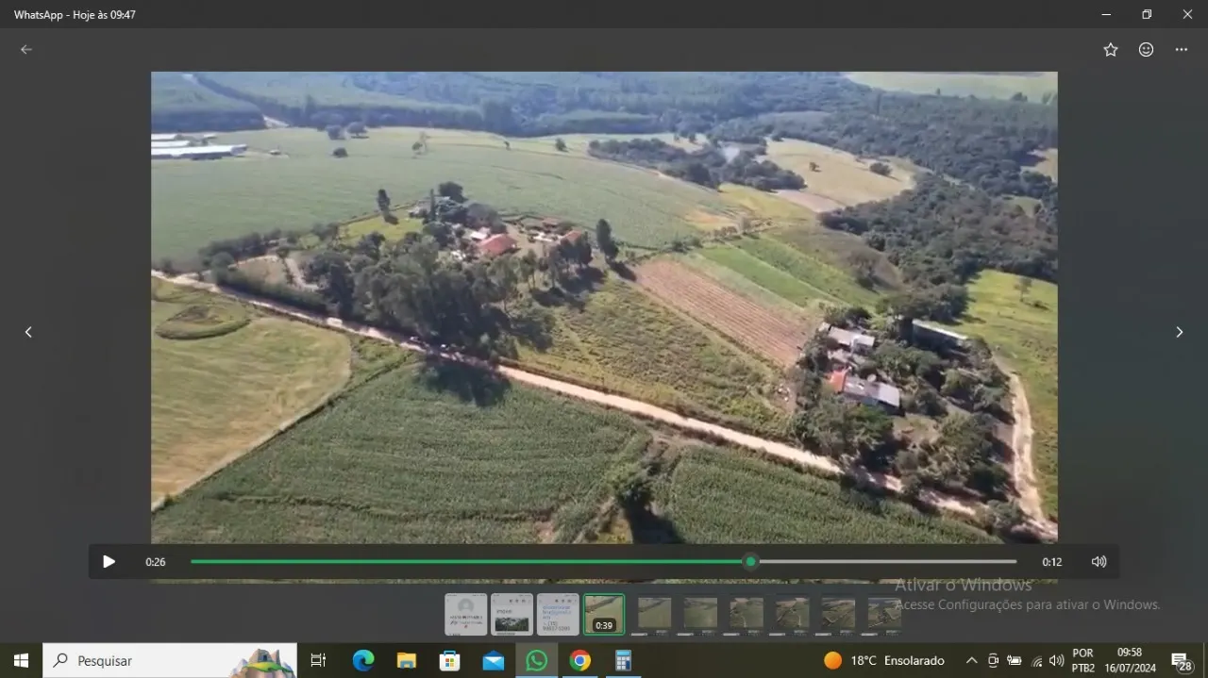The width and height of the screenshot is (1208, 678).
Task: Open the system volume tray icon
Action: pos(1056,661)
